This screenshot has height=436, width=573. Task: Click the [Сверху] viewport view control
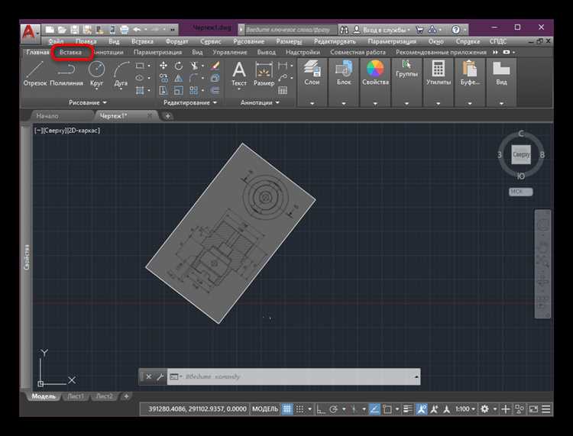(x=53, y=131)
